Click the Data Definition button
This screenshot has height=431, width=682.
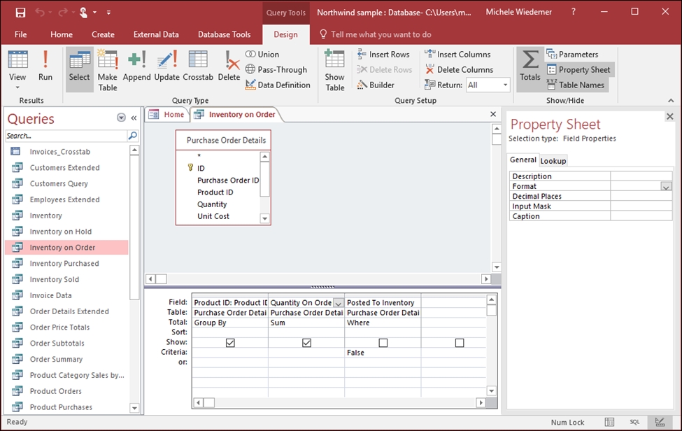pos(278,85)
